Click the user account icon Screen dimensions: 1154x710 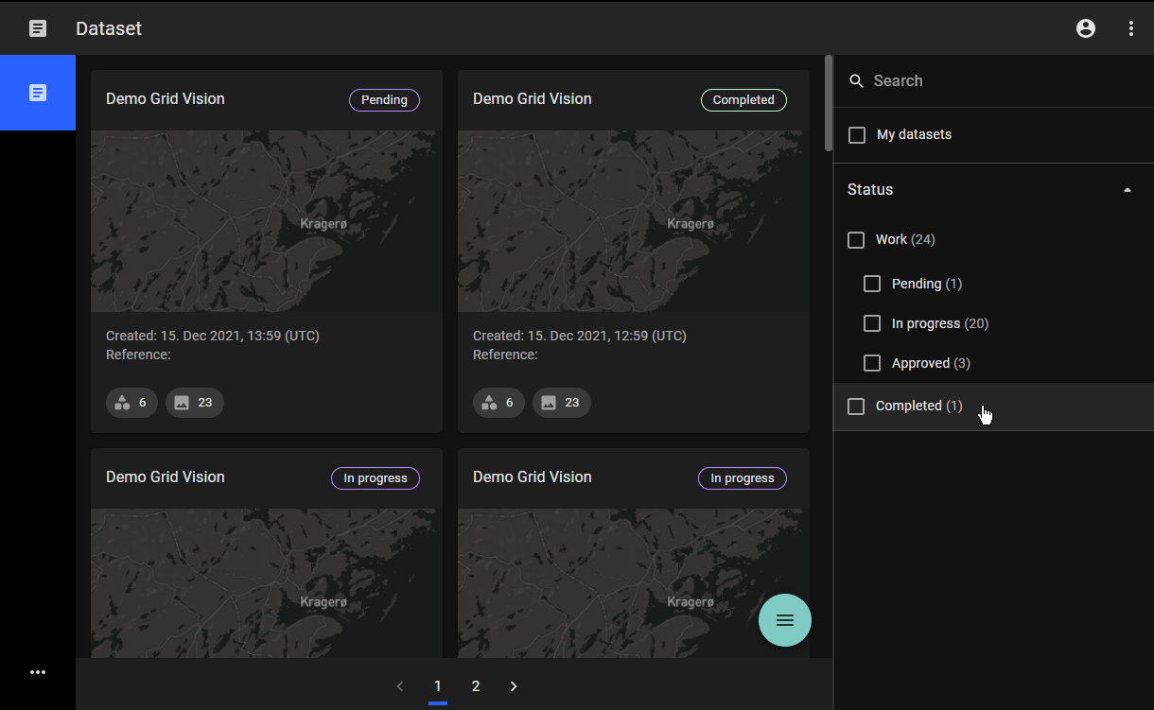point(1086,28)
